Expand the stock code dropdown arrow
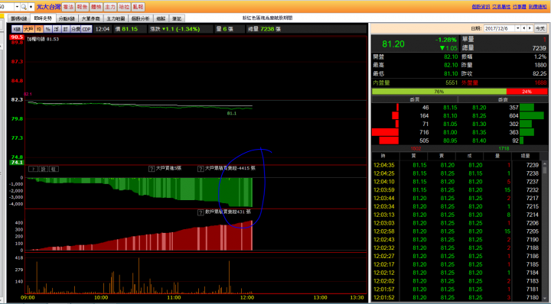551x304 pixels. (x=17, y=7)
